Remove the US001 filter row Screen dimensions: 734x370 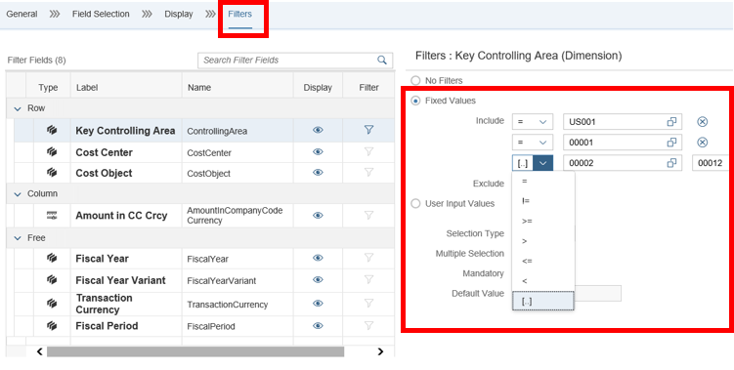click(702, 122)
